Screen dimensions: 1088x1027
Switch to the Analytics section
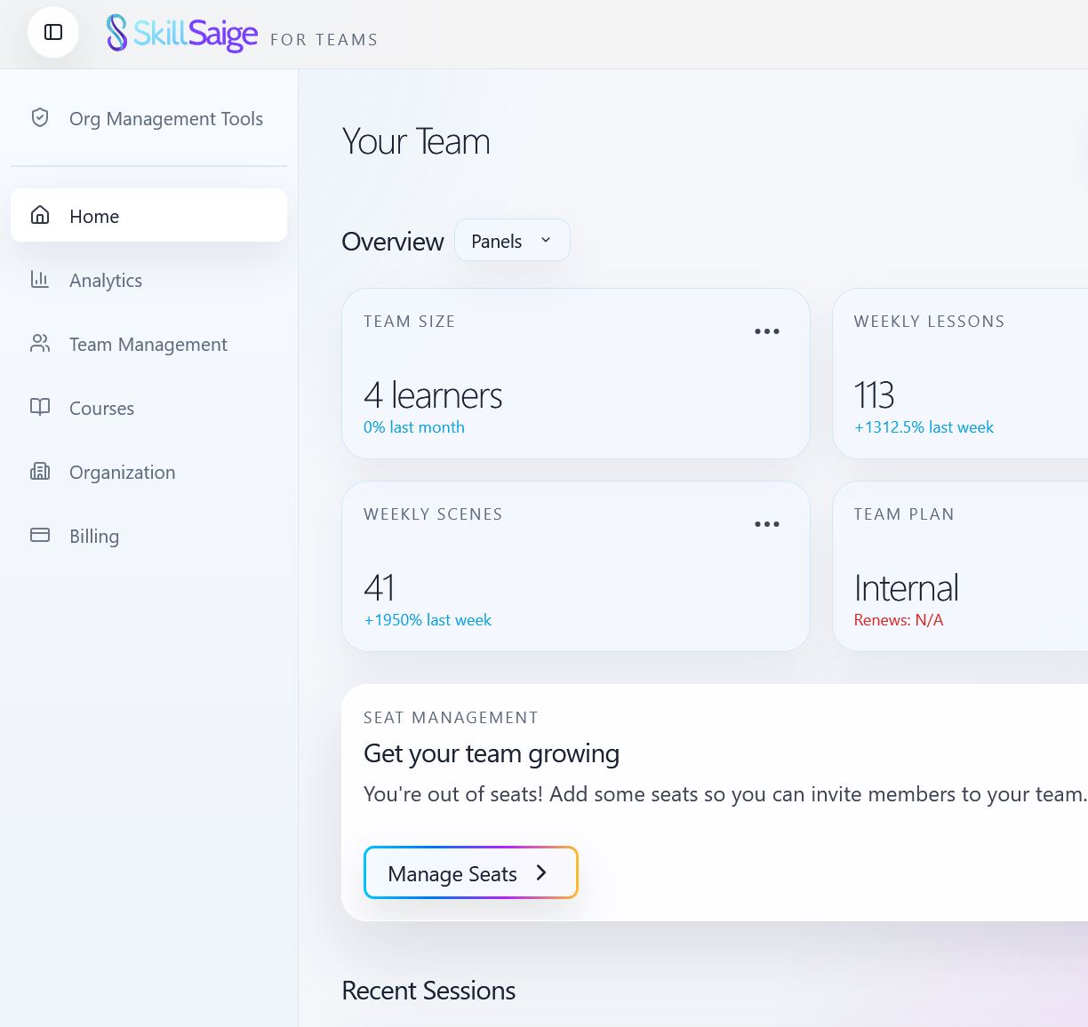(x=105, y=280)
